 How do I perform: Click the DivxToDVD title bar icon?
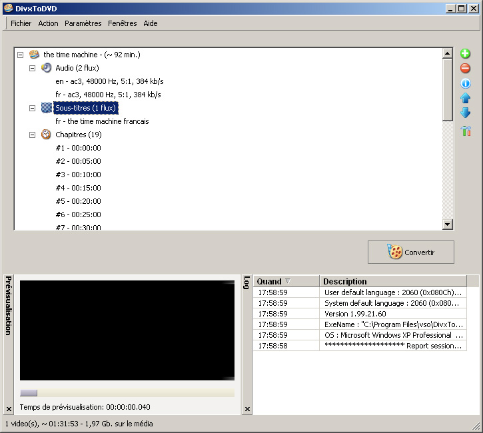pyautogui.click(x=9, y=8)
